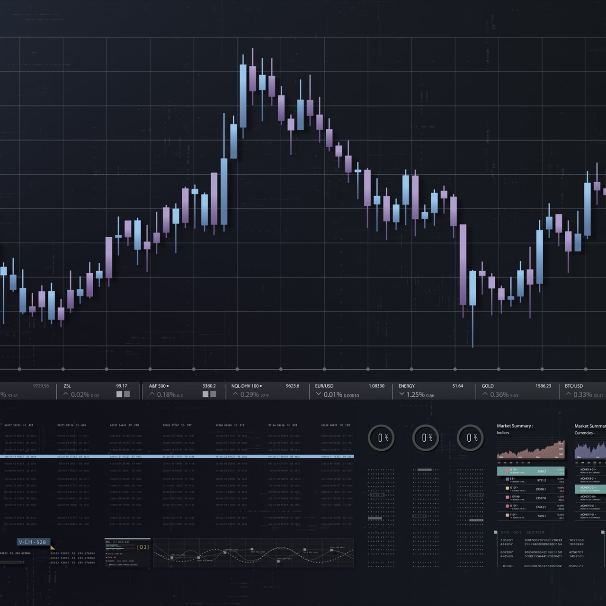Enable the Multi Core Processing checkbox

107,564
